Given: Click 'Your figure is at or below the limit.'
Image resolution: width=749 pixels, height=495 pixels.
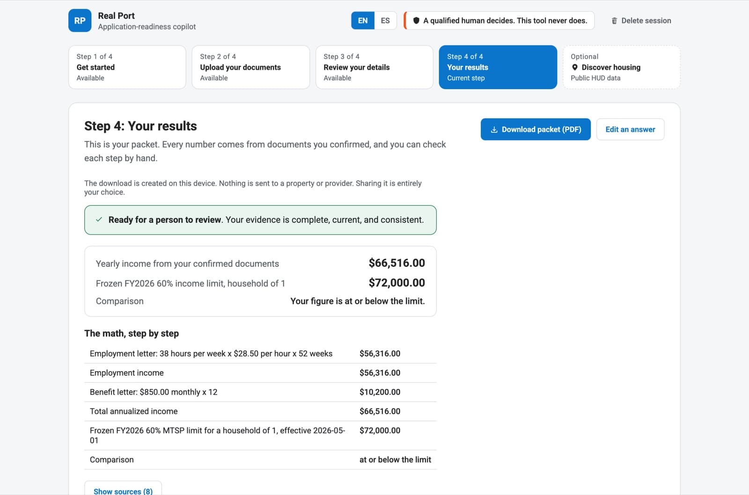Looking at the screenshot, I should click(x=358, y=301).
